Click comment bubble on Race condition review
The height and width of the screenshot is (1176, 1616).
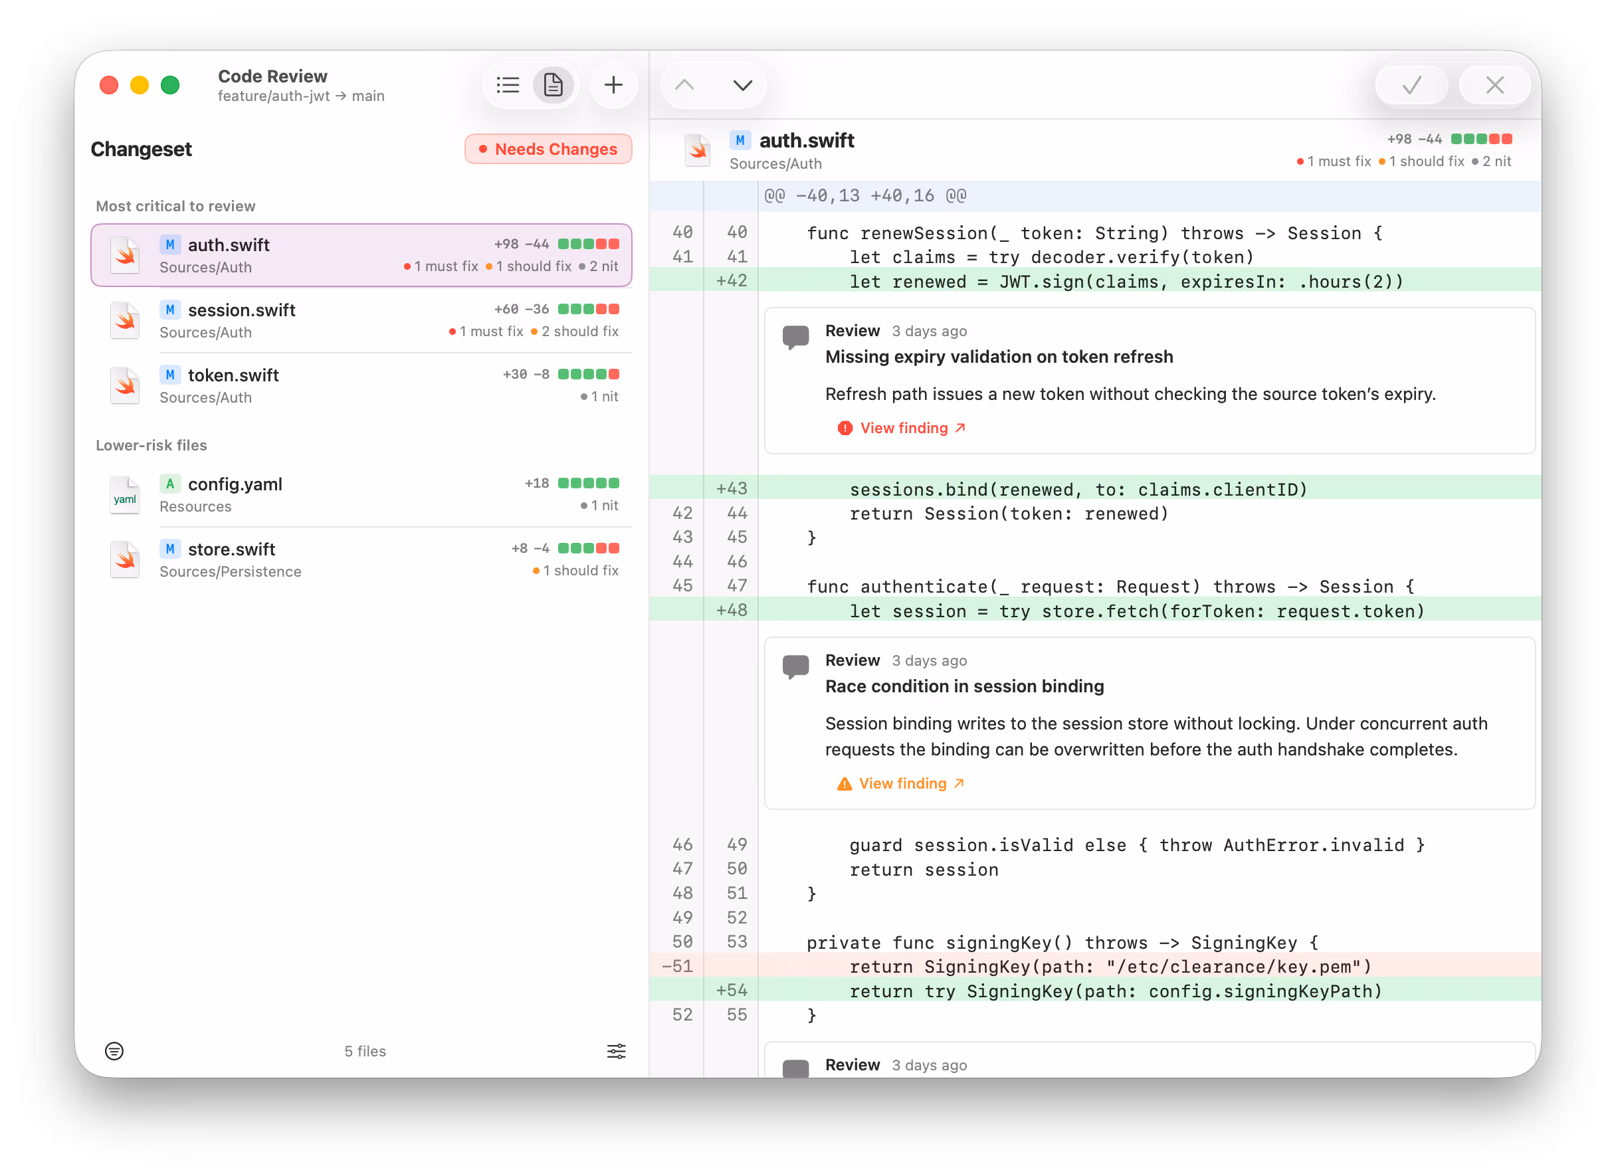pos(795,666)
